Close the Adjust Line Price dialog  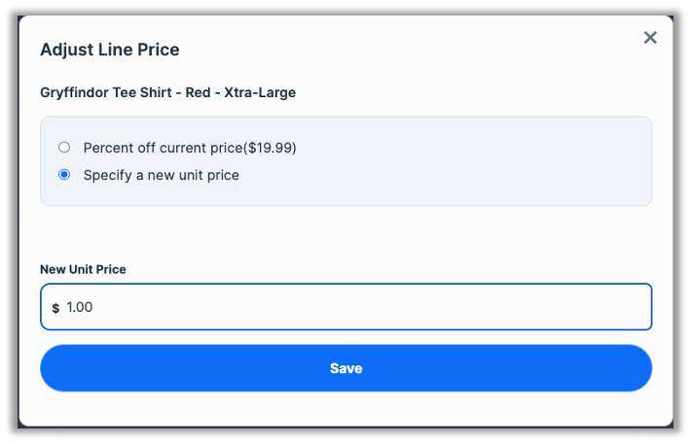coord(650,38)
